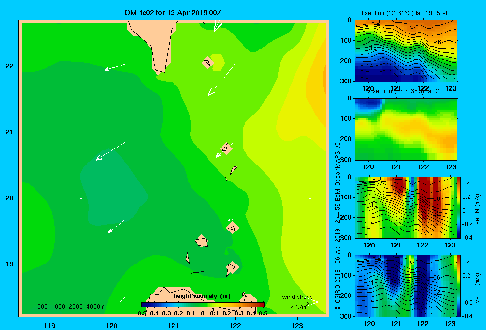Viewport: 486px width, 330px height.
Task: Click the '0.5' maximum on the height anomaly scale
Action: tap(263, 313)
